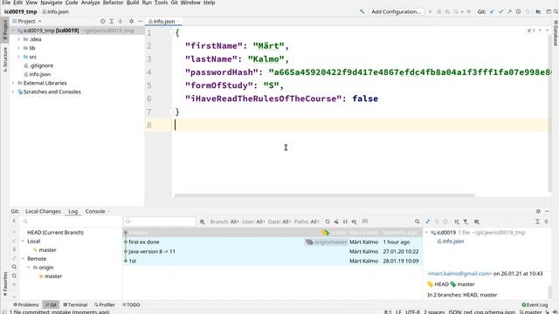Click the Git Commit checkmark icon
The image size is (559, 314).
(500, 11)
